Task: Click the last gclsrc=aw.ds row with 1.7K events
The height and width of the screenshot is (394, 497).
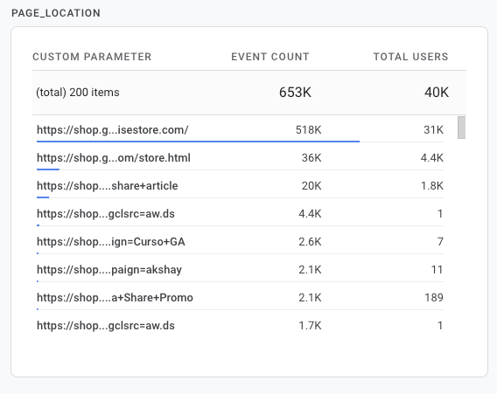Action: [240, 325]
